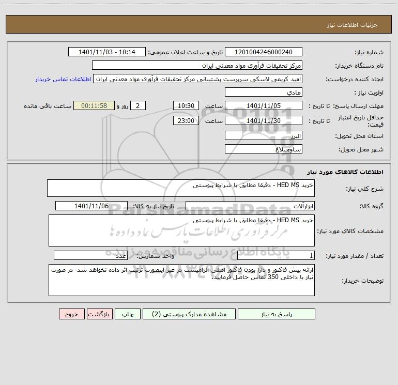
Task: Click the delivery city field ساوجبلاغ
Action: point(264,149)
